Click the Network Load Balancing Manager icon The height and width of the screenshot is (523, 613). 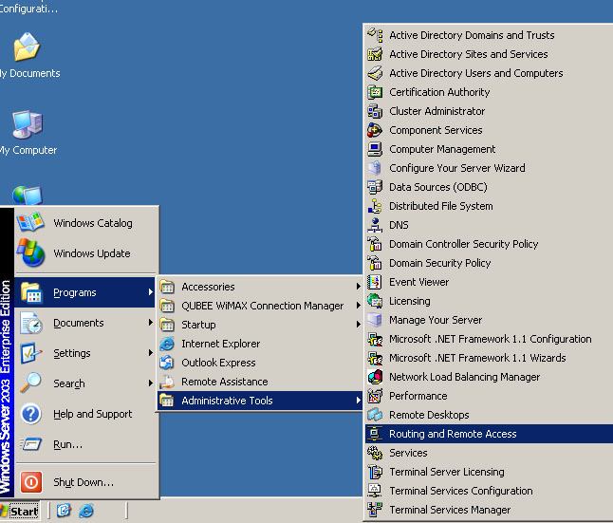pyautogui.click(x=375, y=377)
